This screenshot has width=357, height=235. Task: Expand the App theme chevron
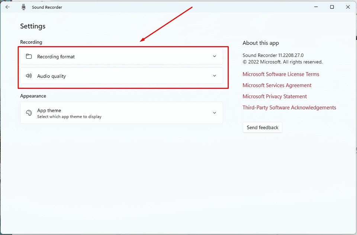[215, 113]
